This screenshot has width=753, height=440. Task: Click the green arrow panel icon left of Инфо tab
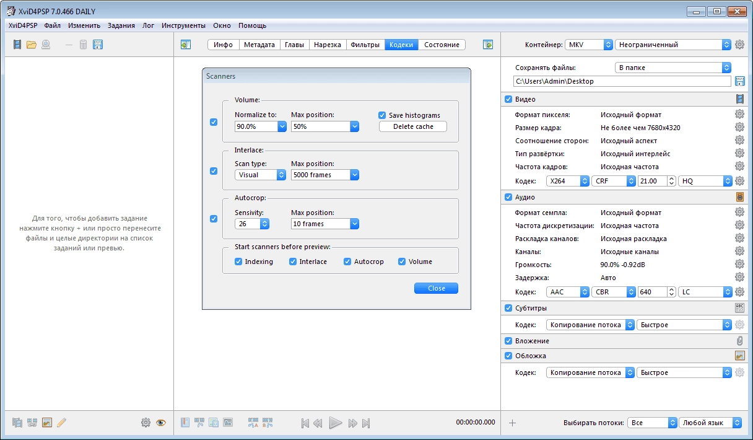tap(185, 45)
